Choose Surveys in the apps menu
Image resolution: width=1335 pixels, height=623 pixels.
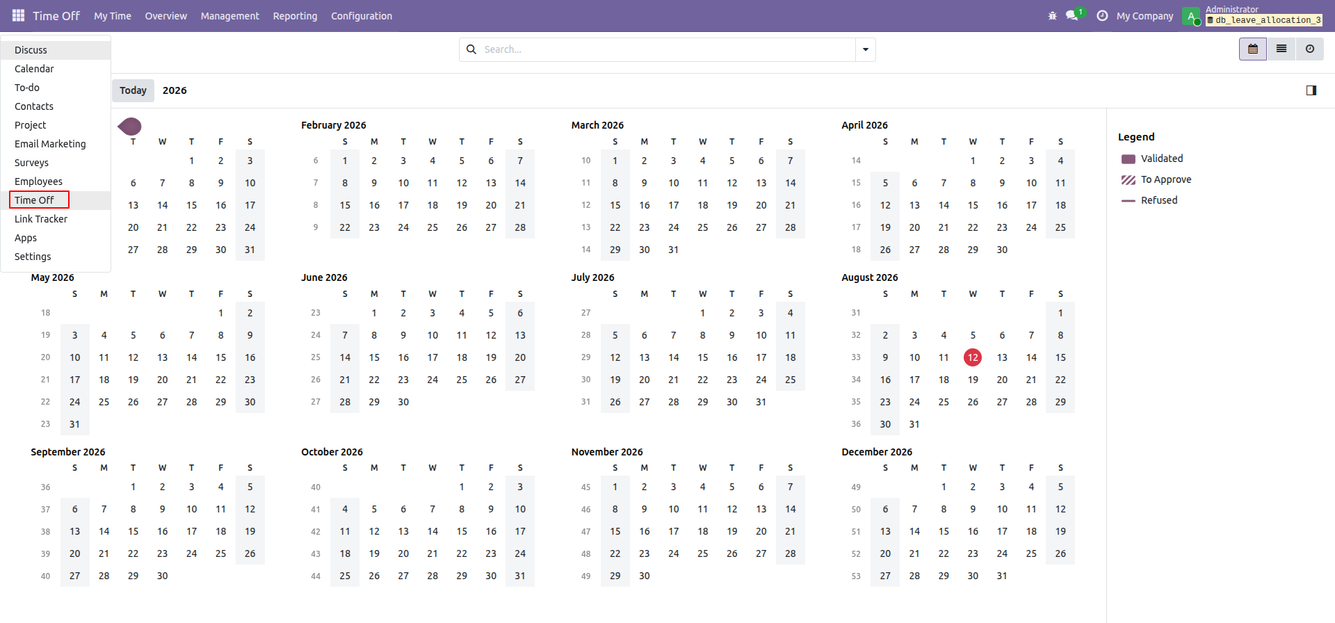(56, 163)
